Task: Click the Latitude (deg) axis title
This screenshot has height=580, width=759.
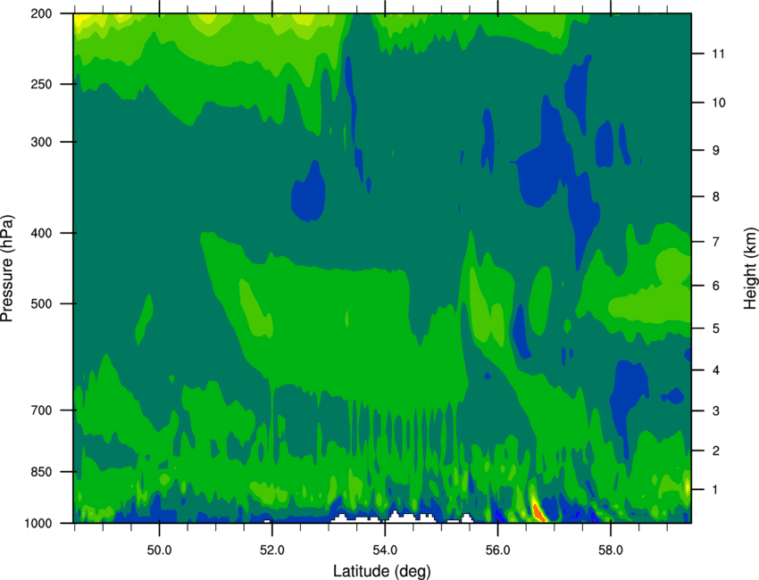Action: coord(381,571)
